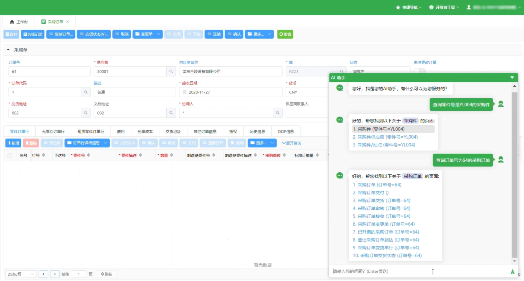Viewport: 524px width, 281px height.
Task: Click the 新增 add button
Action: click(14, 143)
